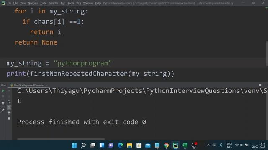Click the "for i in my_string:" line
This screenshot has height=150, width=268.
(51, 11)
